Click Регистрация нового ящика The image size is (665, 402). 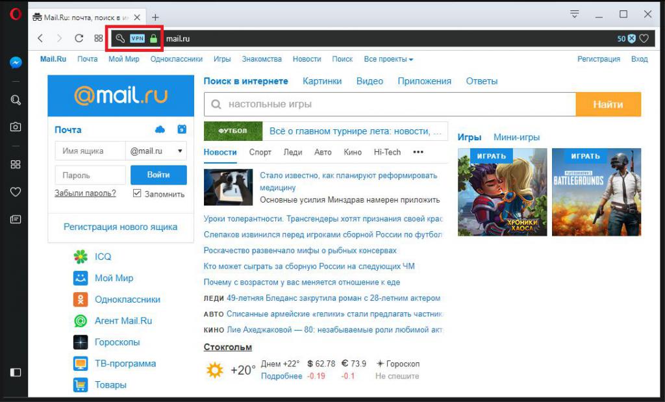tap(120, 227)
